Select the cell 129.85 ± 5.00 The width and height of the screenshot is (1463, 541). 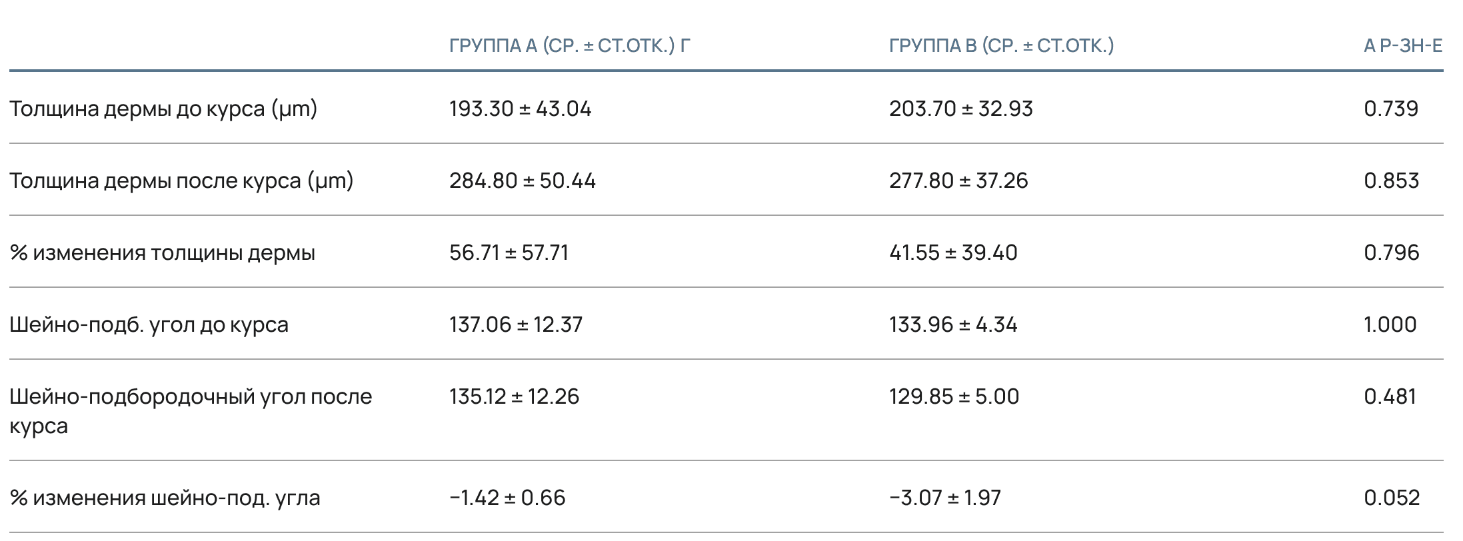(954, 396)
